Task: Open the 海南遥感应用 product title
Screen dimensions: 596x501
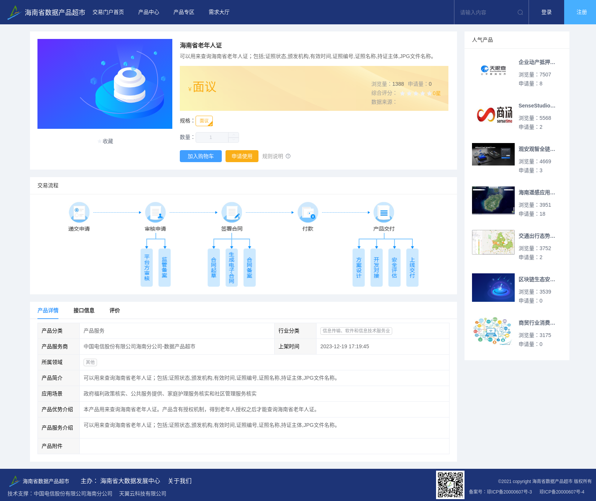Action: (537, 192)
